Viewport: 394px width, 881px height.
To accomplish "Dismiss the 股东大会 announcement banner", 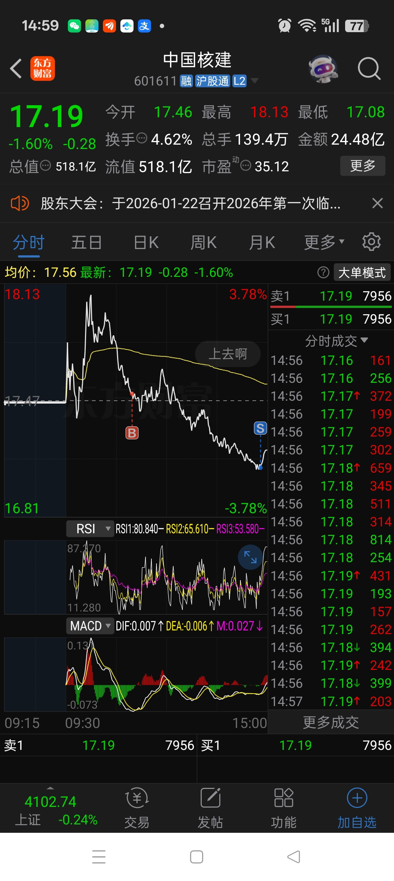I will pos(378,203).
